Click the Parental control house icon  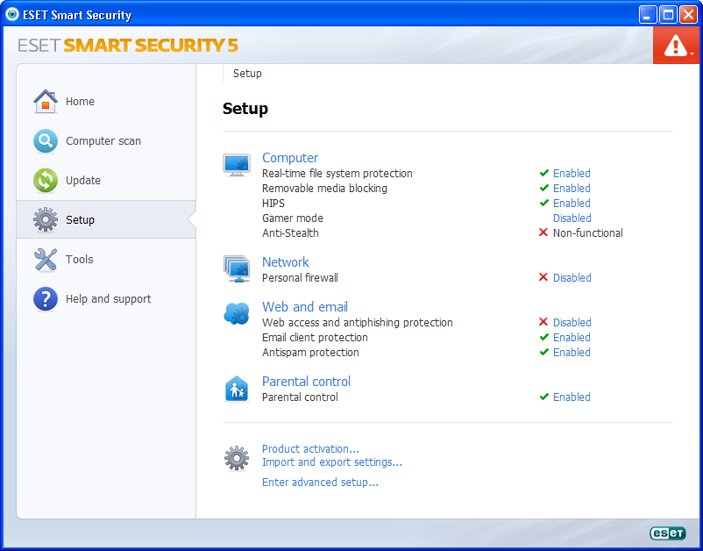[x=237, y=389]
